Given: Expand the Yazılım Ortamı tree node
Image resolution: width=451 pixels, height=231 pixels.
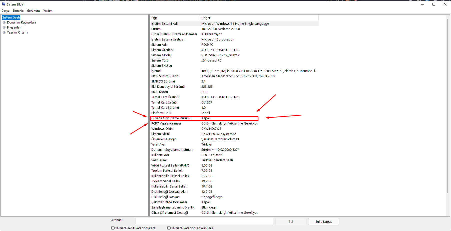Looking at the screenshot, I should tap(4, 32).
